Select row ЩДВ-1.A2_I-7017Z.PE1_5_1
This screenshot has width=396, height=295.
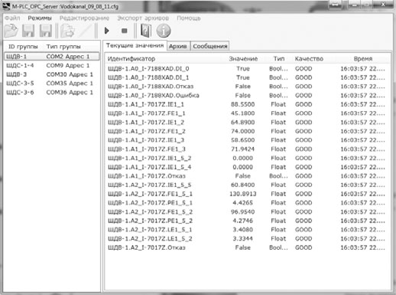pyautogui.click(x=248, y=203)
